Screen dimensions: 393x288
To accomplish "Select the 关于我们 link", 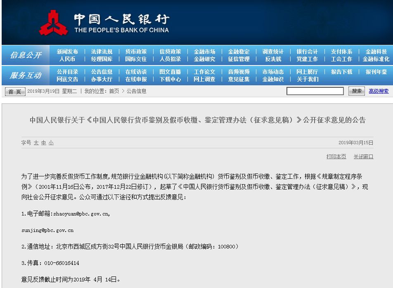I will tap(307, 80).
